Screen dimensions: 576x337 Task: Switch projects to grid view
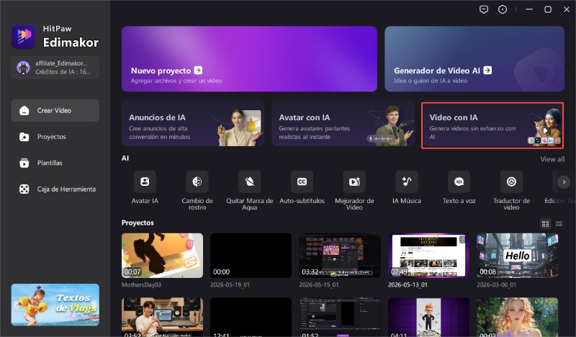coord(546,223)
